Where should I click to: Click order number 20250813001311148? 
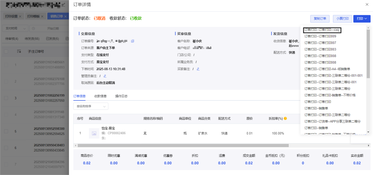point(49,112)
